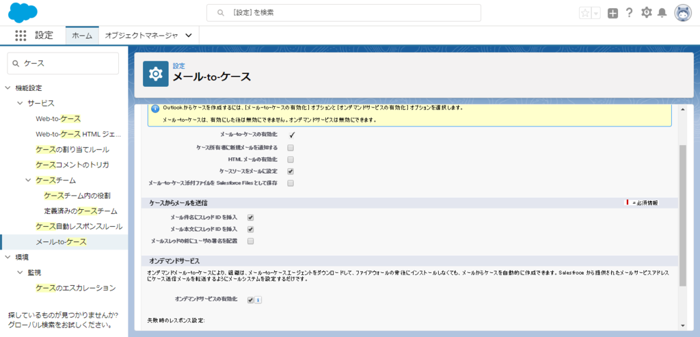Viewport: 700px width, 337px height.
Task: Open the user profile avatar
Action: [x=683, y=14]
